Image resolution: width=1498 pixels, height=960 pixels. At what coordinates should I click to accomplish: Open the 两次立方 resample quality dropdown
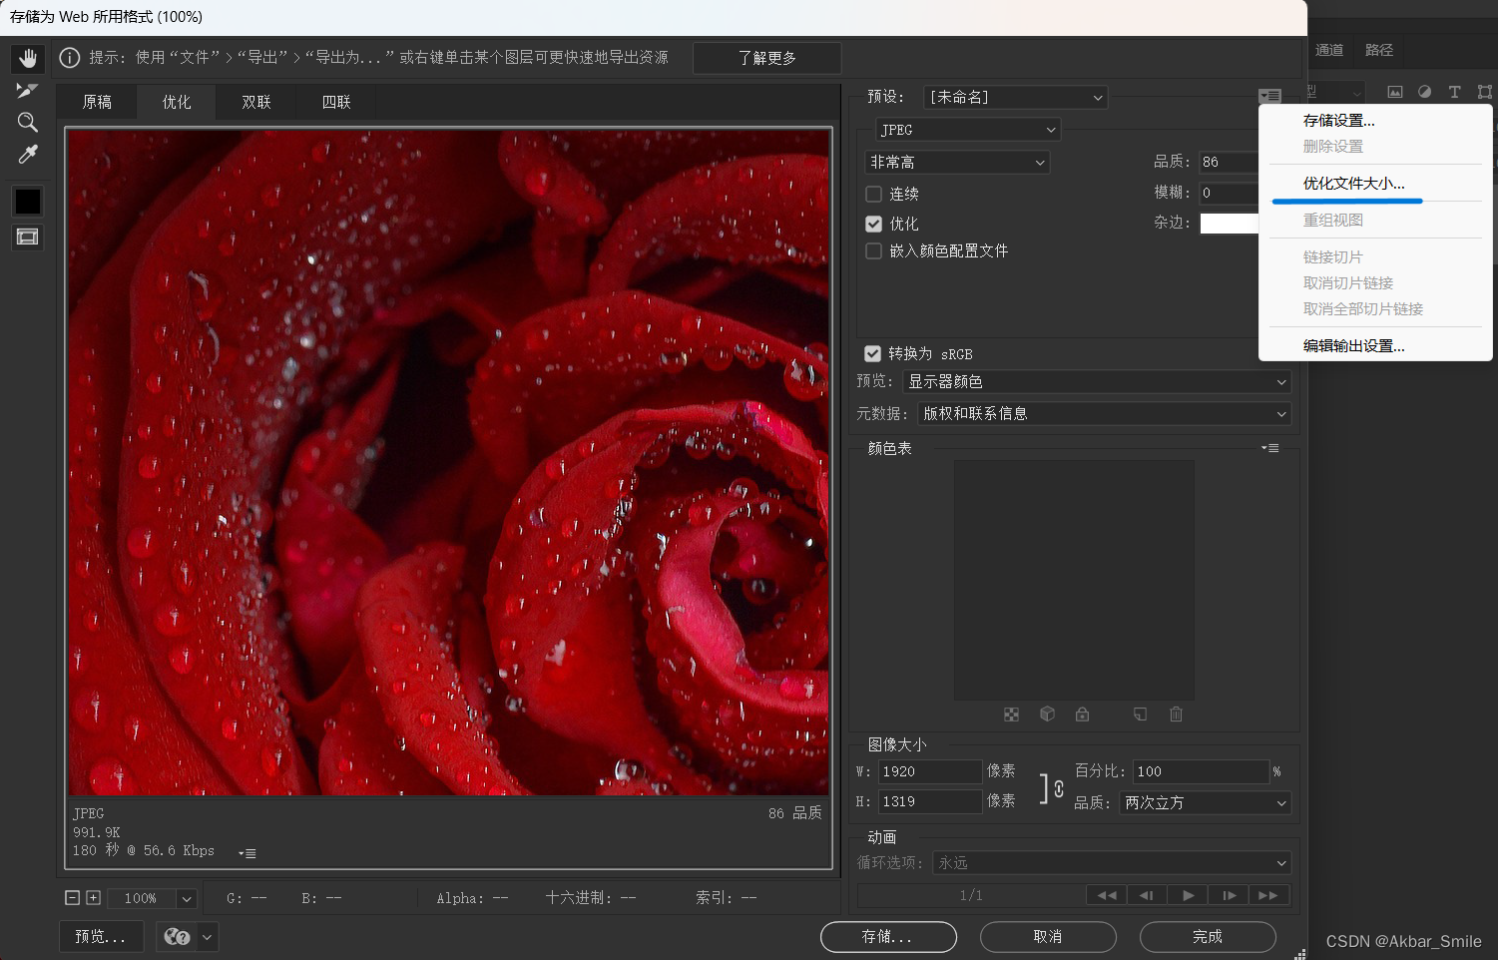tap(1205, 803)
